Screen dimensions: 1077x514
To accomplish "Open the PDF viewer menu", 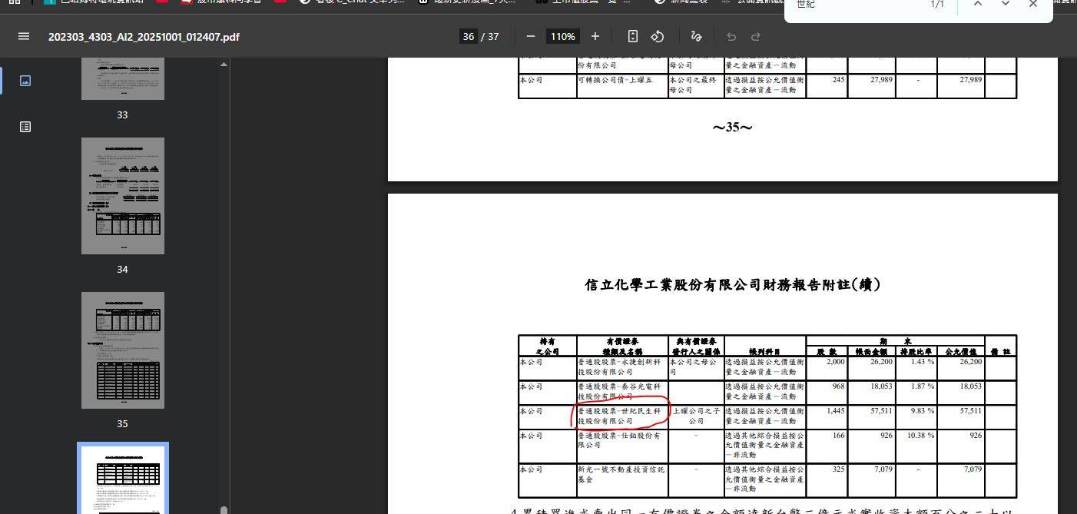I will pyautogui.click(x=24, y=35).
